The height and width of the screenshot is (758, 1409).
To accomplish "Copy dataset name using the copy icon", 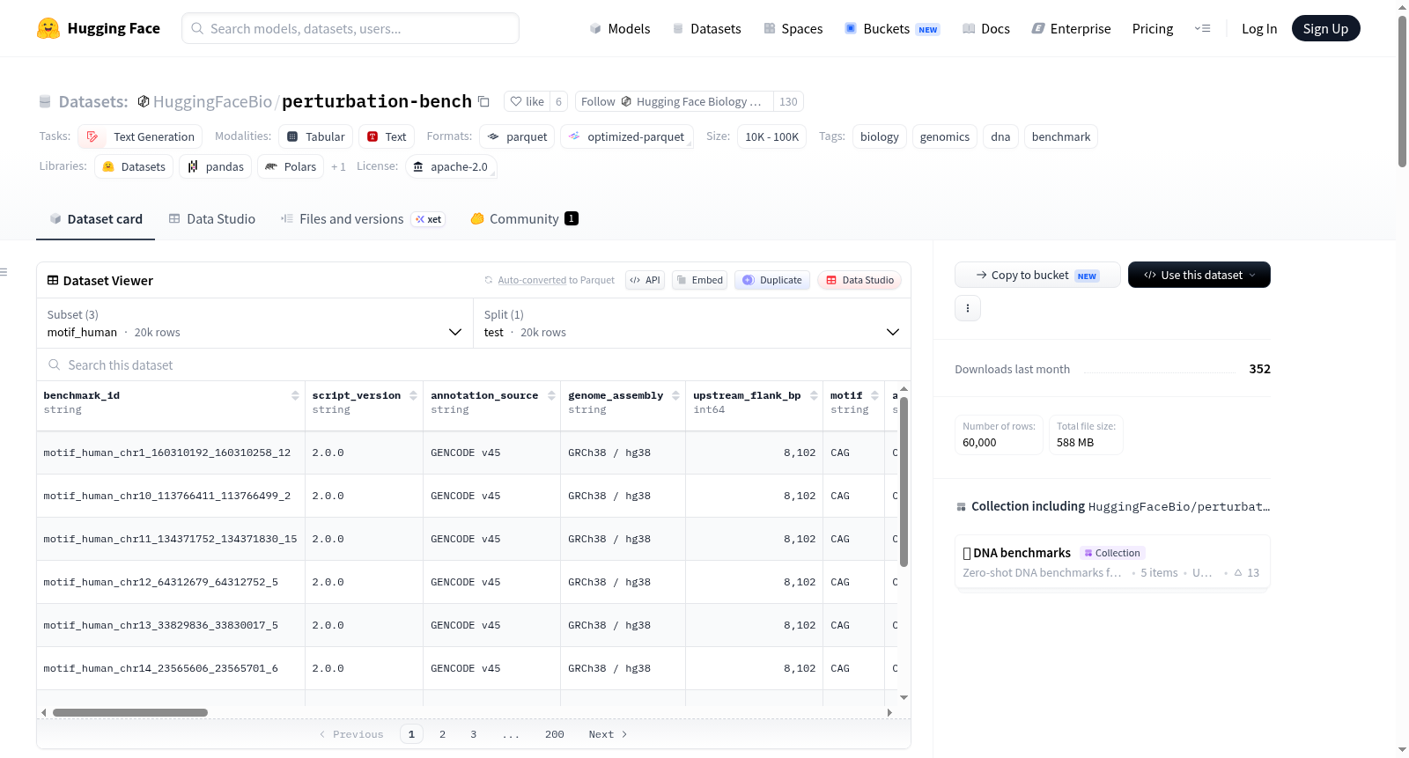I will point(483,101).
